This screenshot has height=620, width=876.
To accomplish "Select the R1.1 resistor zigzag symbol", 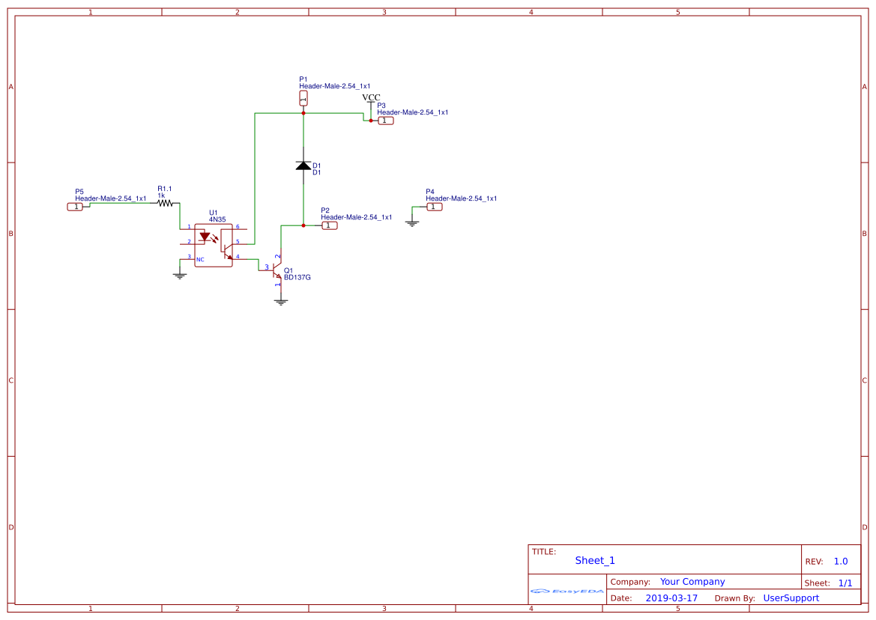I will pyautogui.click(x=166, y=203).
